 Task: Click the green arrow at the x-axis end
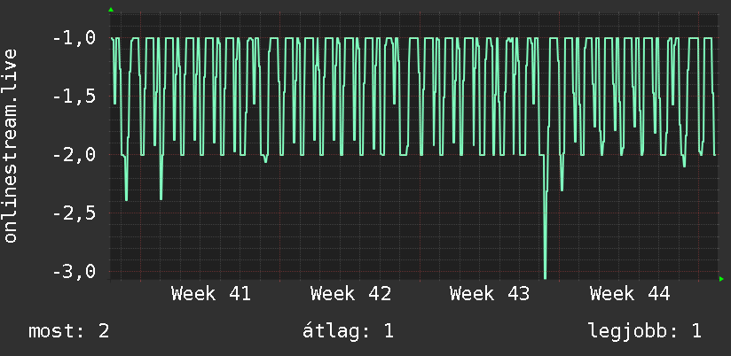pos(721,279)
